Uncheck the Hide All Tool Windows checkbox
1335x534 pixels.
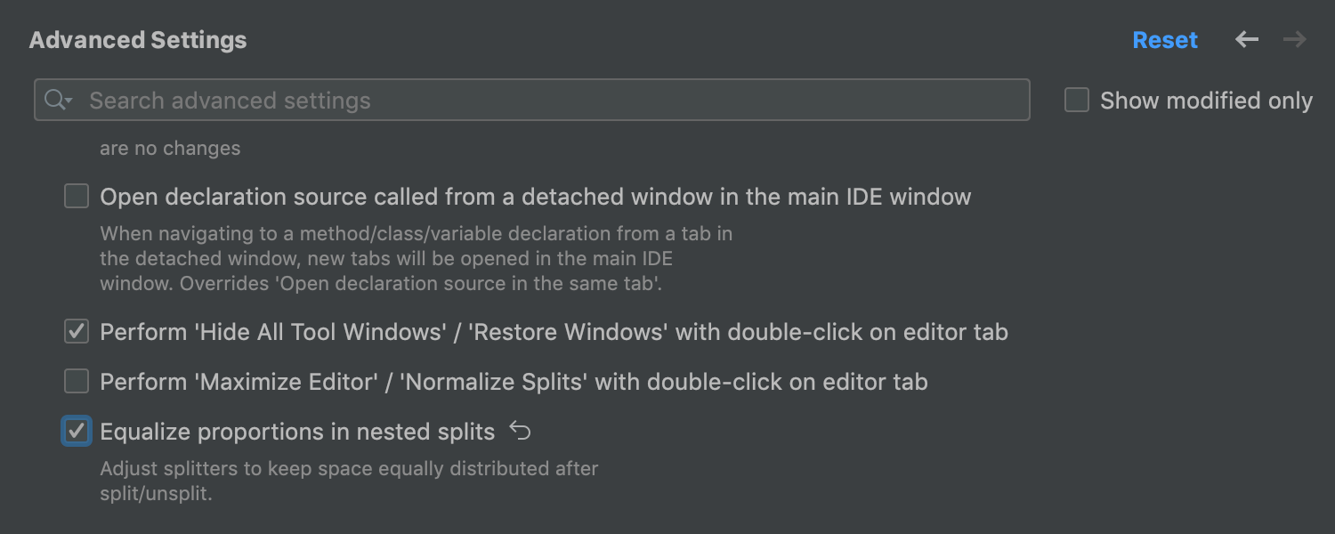click(77, 332)
